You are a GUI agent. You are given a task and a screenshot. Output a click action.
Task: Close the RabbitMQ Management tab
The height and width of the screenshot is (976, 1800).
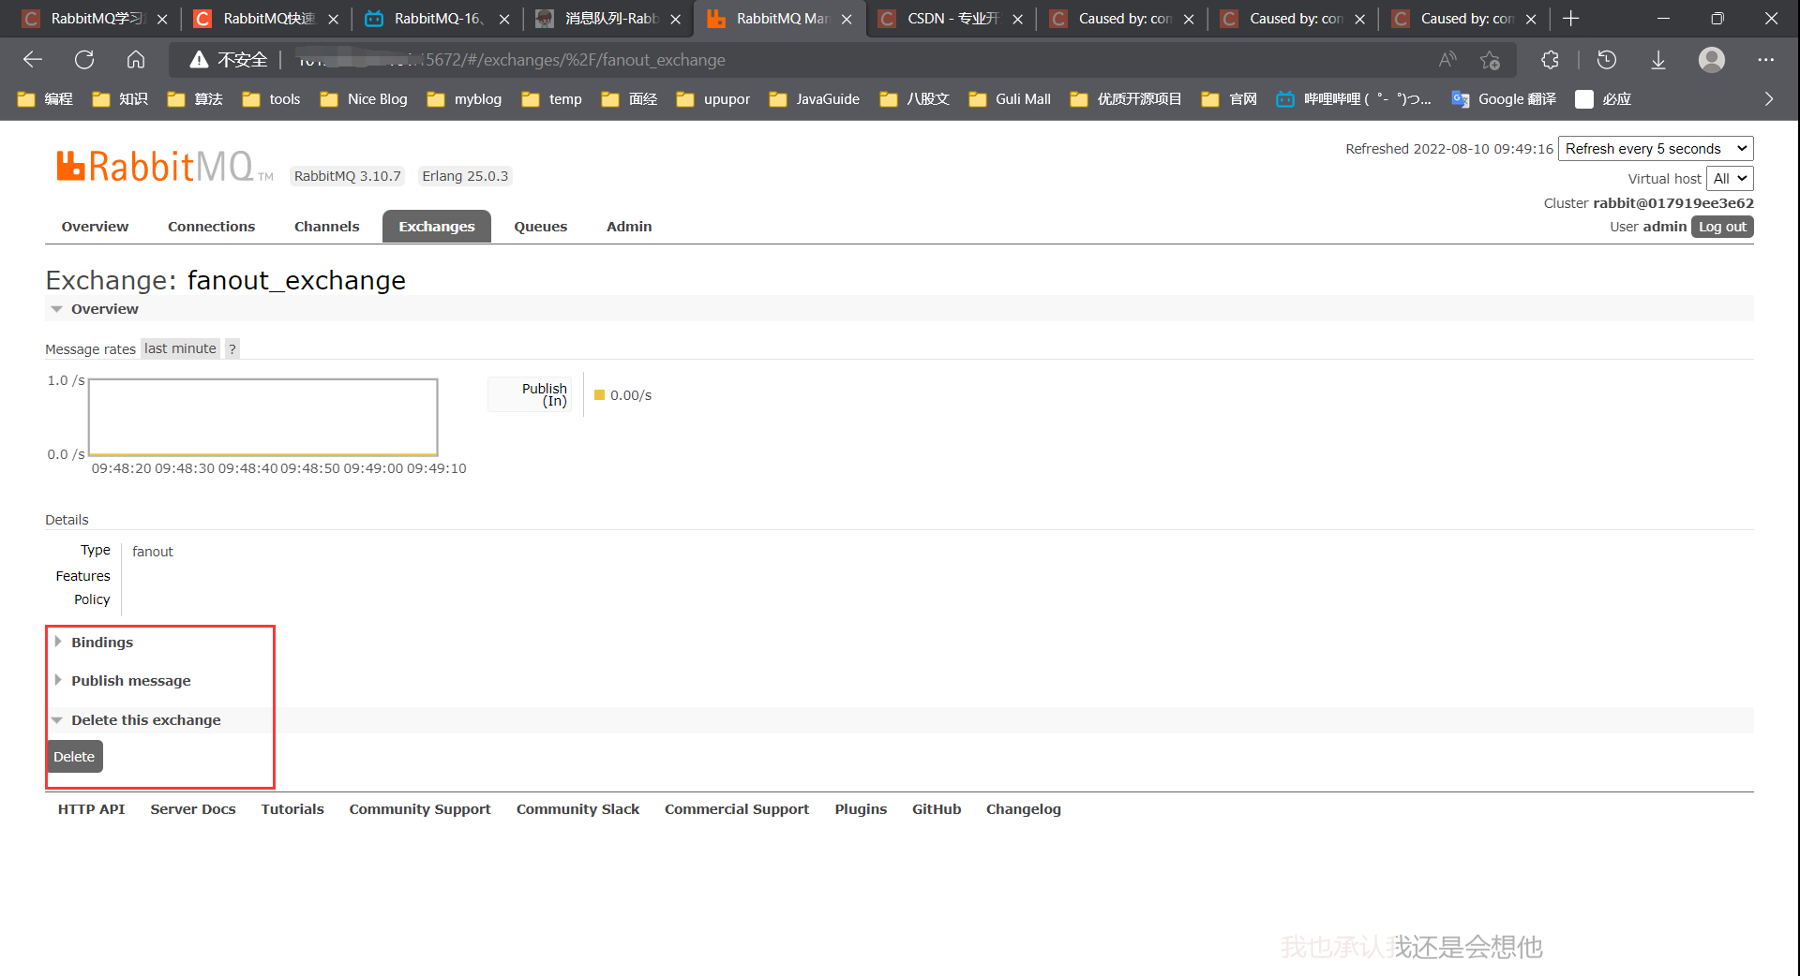coord(847,19)
